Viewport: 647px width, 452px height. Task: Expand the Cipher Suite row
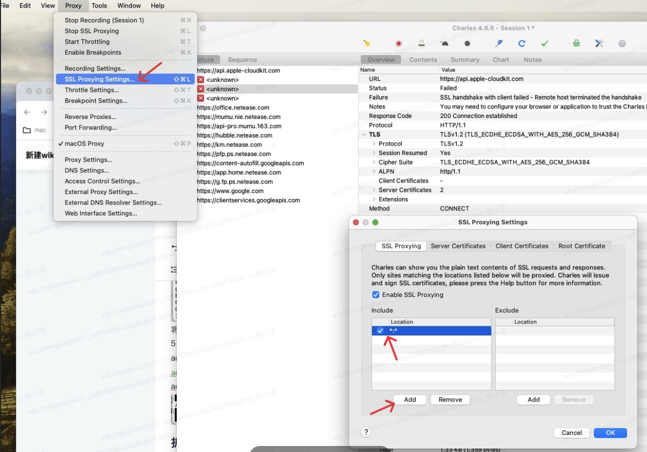374,162
